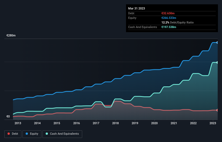Click the 12.2% Debt/Equity Ratio text
Image resolution: width=222 pixels, height=142 pixels.
click(x=178, y=22)
